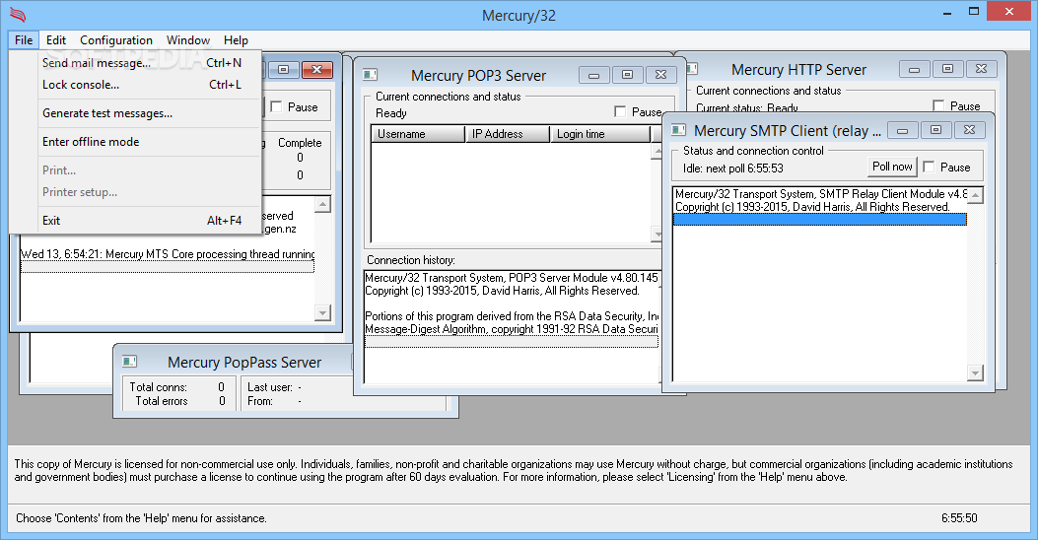This screenshot has height=540, width=1038.
Task: Click 'Ready' status in POP3 Server window
Action: (x=391, y=113)
